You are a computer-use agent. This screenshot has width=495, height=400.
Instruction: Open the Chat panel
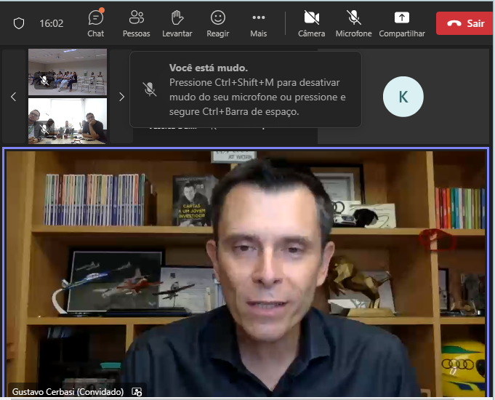tap(96, 23)
